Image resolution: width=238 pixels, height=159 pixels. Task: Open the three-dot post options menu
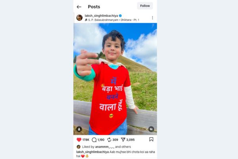152,18
